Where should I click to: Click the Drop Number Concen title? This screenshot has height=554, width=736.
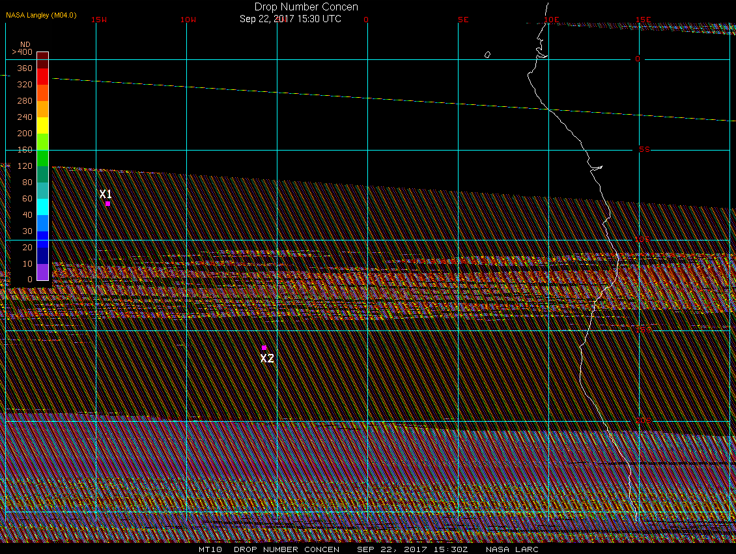point(305,7)
